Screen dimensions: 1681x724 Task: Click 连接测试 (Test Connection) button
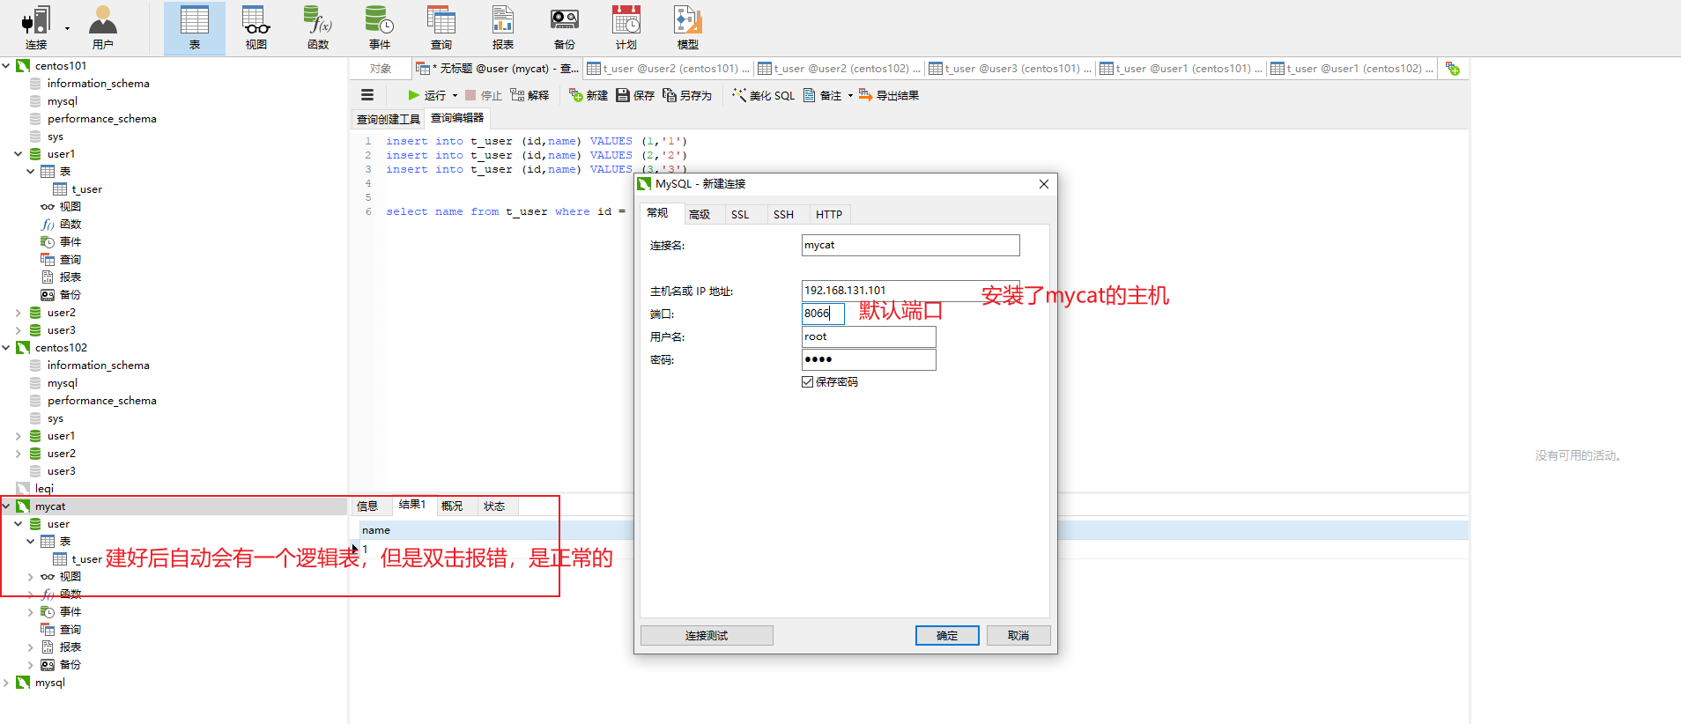pyautogui.click(x=707, y=635)
